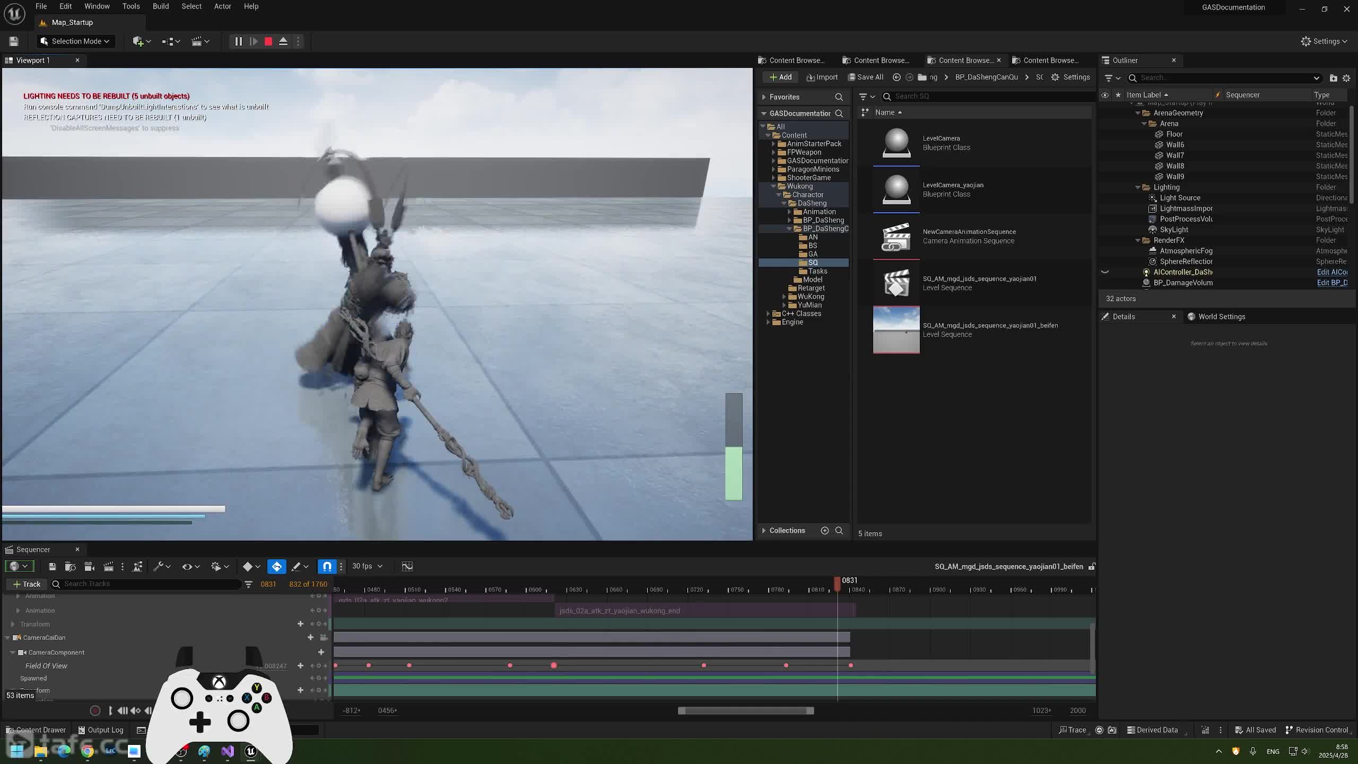The image size is (1358, 764).
Task: Select jsds_02a_atk_zt_yaojian_wukong_end animation section
Action: 705,611
